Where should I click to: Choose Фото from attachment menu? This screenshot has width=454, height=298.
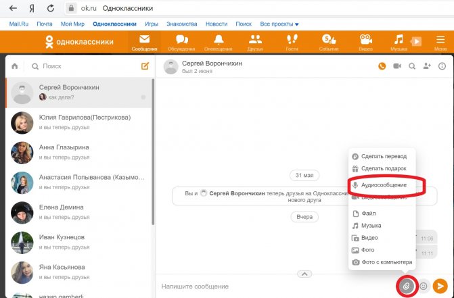tap(382, 250)
